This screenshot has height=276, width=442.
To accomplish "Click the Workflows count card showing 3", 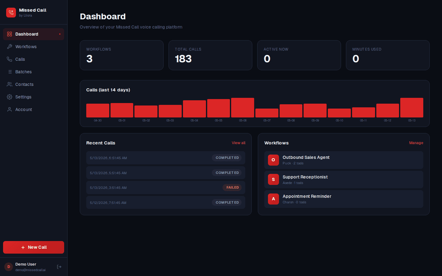I will tap(122, 55).
